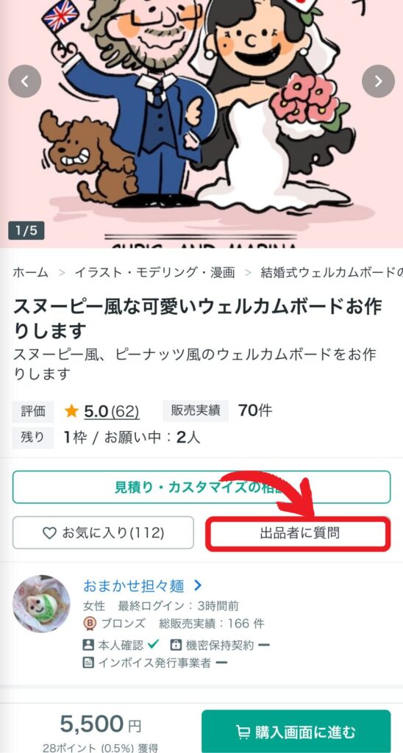Click the invoice issuer document icon
The height and width of the screenshot is (753, 403).
pos(88,663)
